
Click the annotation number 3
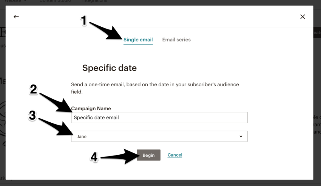click(32, 116)
